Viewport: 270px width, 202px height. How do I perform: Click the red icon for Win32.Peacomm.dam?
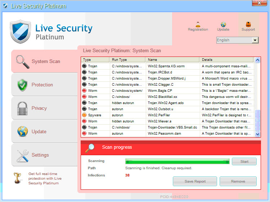coord(84,133)
